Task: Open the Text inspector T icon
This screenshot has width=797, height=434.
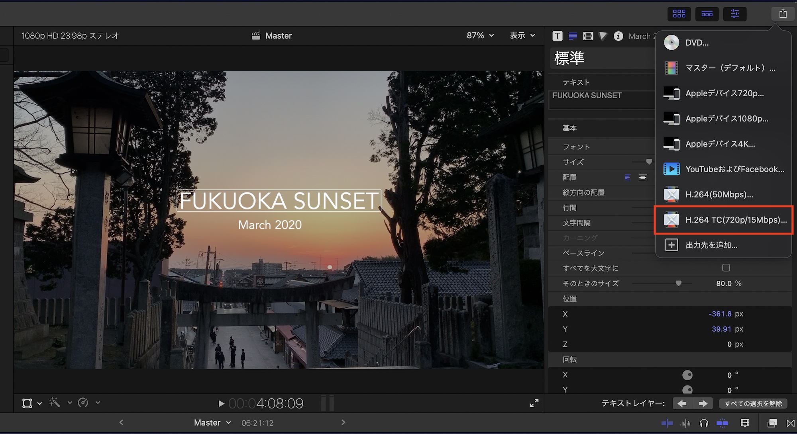Action: pyautogui.click(x=557, y=36)
